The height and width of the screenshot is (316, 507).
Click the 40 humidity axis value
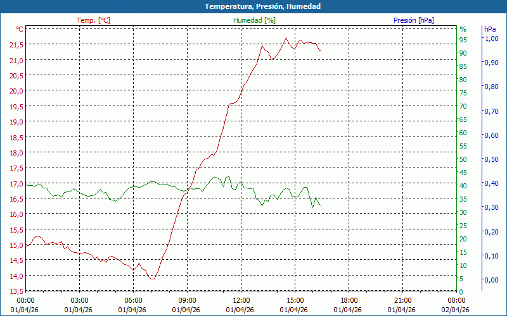pyautogui.click(x=463, y=186)
